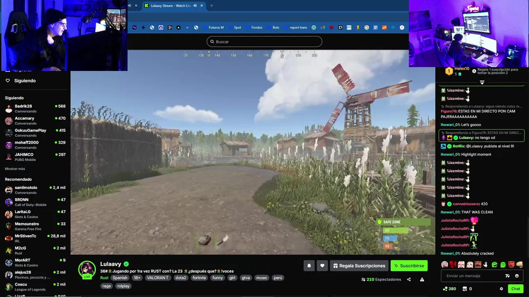Open Accamary channel from following list
The width and height of the screenshot is (529, 297).
(35, 120)
